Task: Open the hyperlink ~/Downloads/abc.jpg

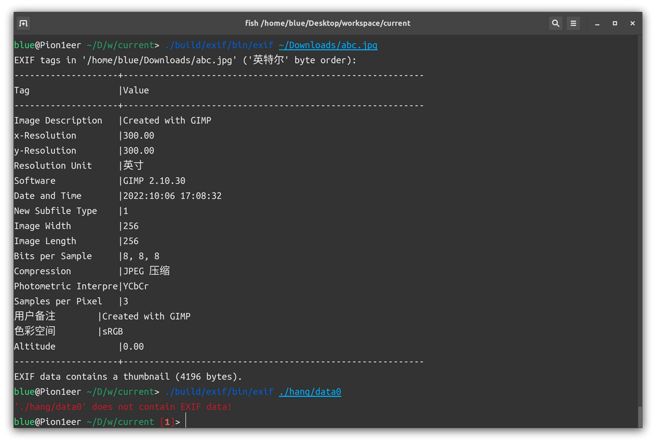Action: pos(327,45)
